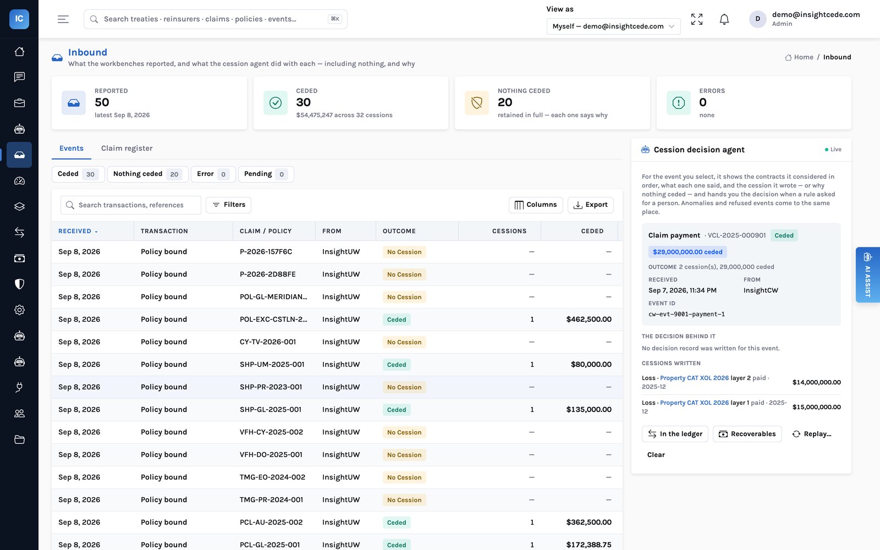The height and width of the screenshot is (550, 880).
Task: Click the Nothing Ceded summary card
Action: coord(552,103)
